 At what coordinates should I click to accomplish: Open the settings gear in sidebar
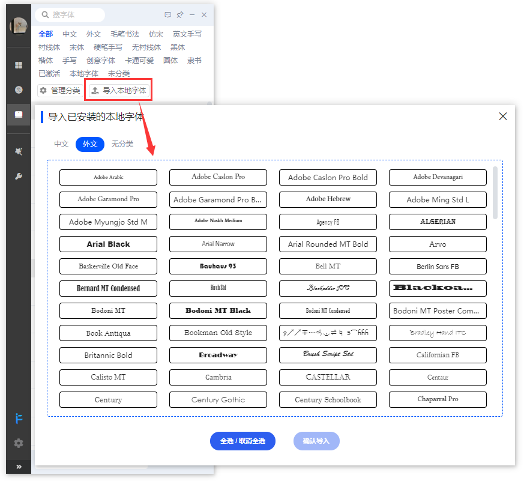19,443
